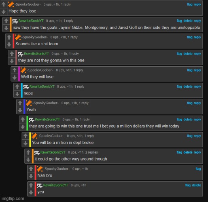Click -SpookyGoober- username on the 'Hope they lose' comment

coord(28,4)
